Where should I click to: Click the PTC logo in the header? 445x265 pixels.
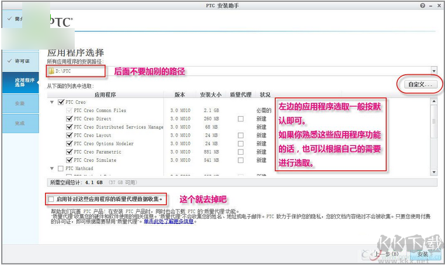point(60,22)
